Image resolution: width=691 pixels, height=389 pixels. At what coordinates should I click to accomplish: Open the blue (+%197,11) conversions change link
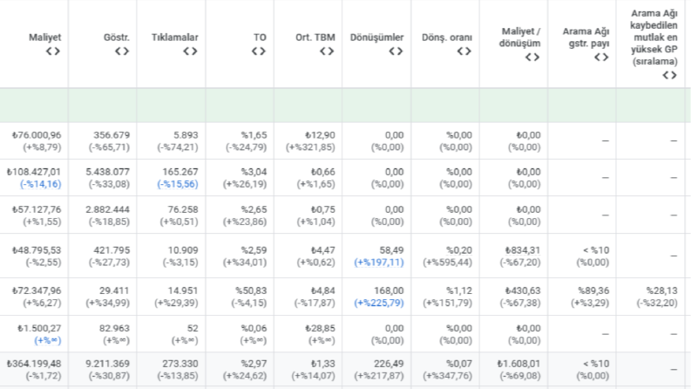point(379,263)
